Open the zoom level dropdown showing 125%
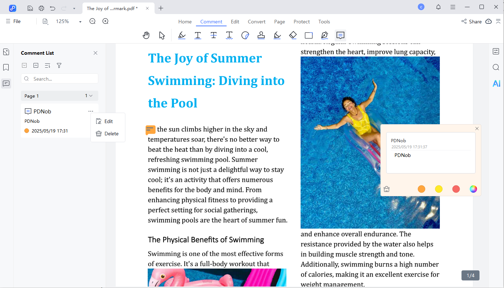Screen dimensions: 504x288 [80, 21]
